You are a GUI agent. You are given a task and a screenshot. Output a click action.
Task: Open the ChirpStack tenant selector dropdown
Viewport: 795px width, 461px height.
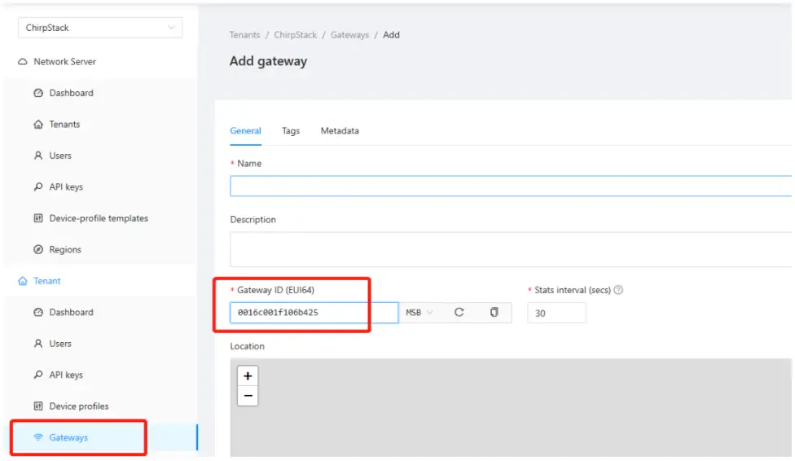pyautogui.click(x=100, y=28)
